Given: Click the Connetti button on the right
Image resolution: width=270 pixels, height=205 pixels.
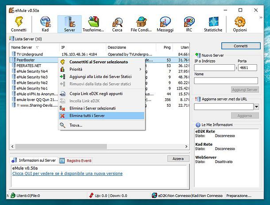Looking at the screenshot, I should click(241, 46).
